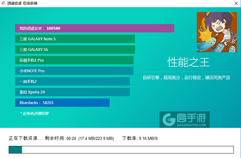Click the 索尼 Xperia Z4 bar
This screenshot has width=241, height=158.
pyautogui.click(x=72, y=92)
